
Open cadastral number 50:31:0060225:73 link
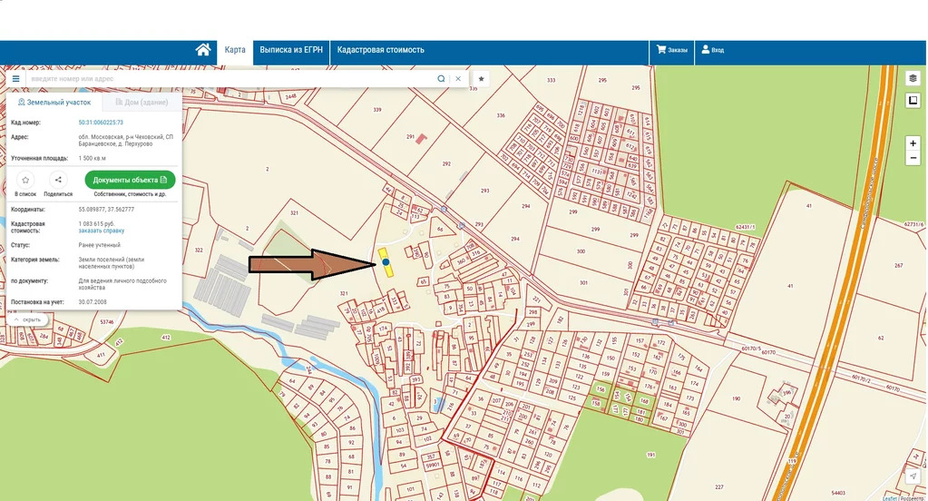click(x=101, y=122)
